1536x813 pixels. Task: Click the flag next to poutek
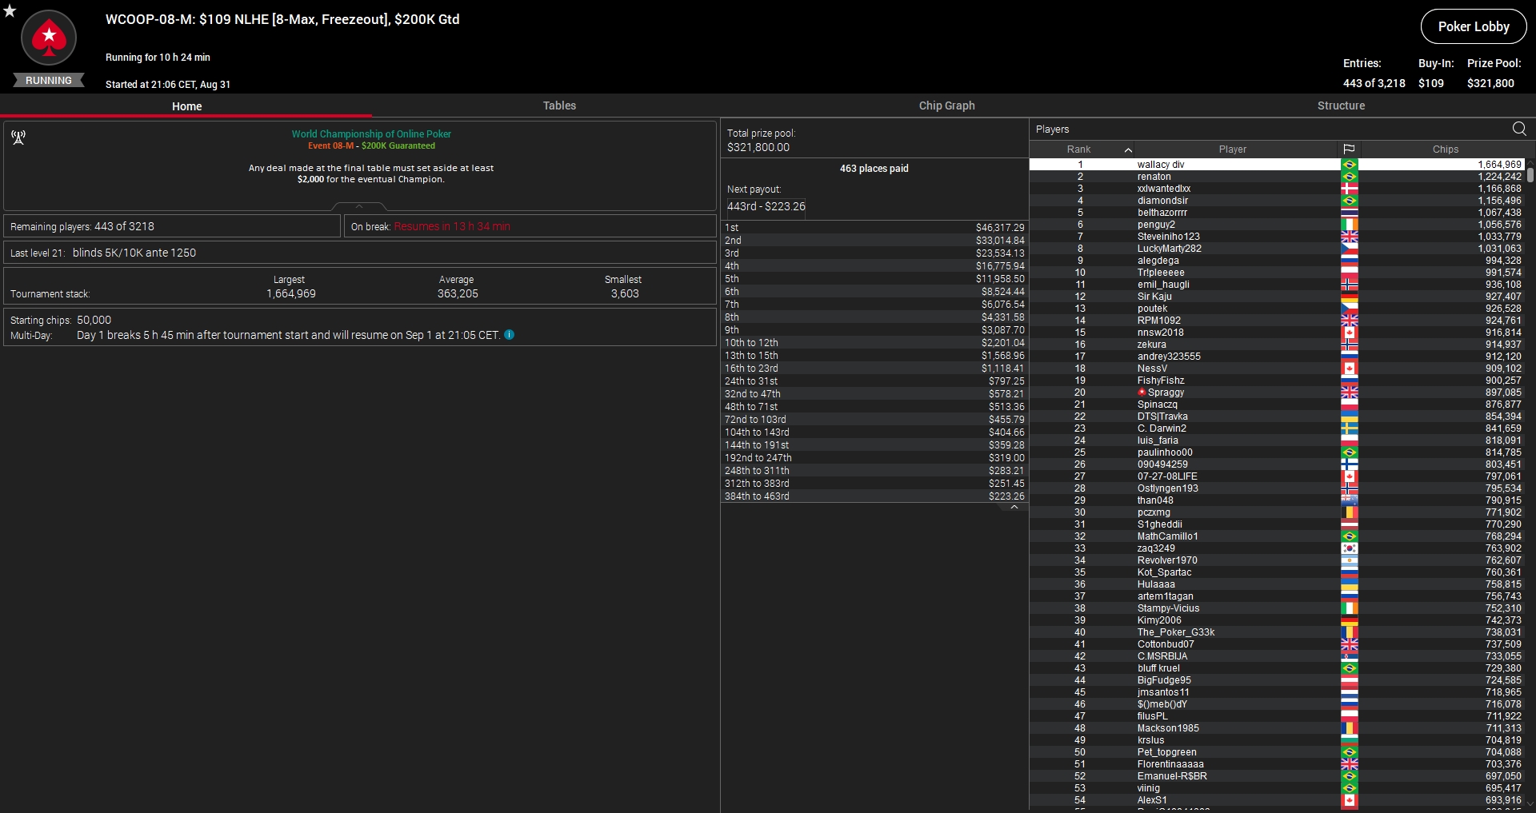click(x=1350, y=309)
